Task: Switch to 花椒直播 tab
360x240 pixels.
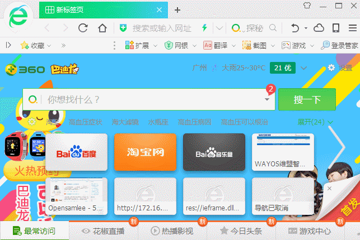Action: click(104, 231)
